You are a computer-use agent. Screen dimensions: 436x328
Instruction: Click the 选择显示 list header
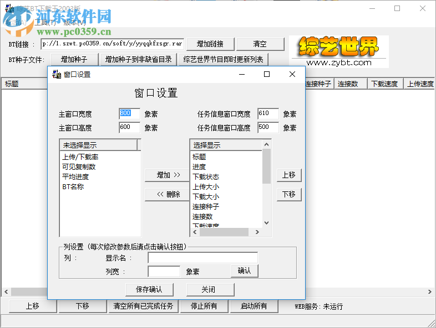coord(226,145)
